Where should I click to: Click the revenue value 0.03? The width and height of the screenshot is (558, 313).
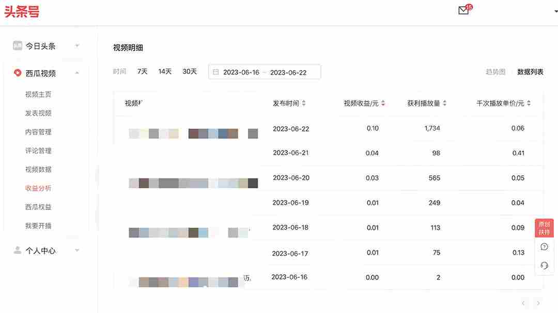coord(372,178)
